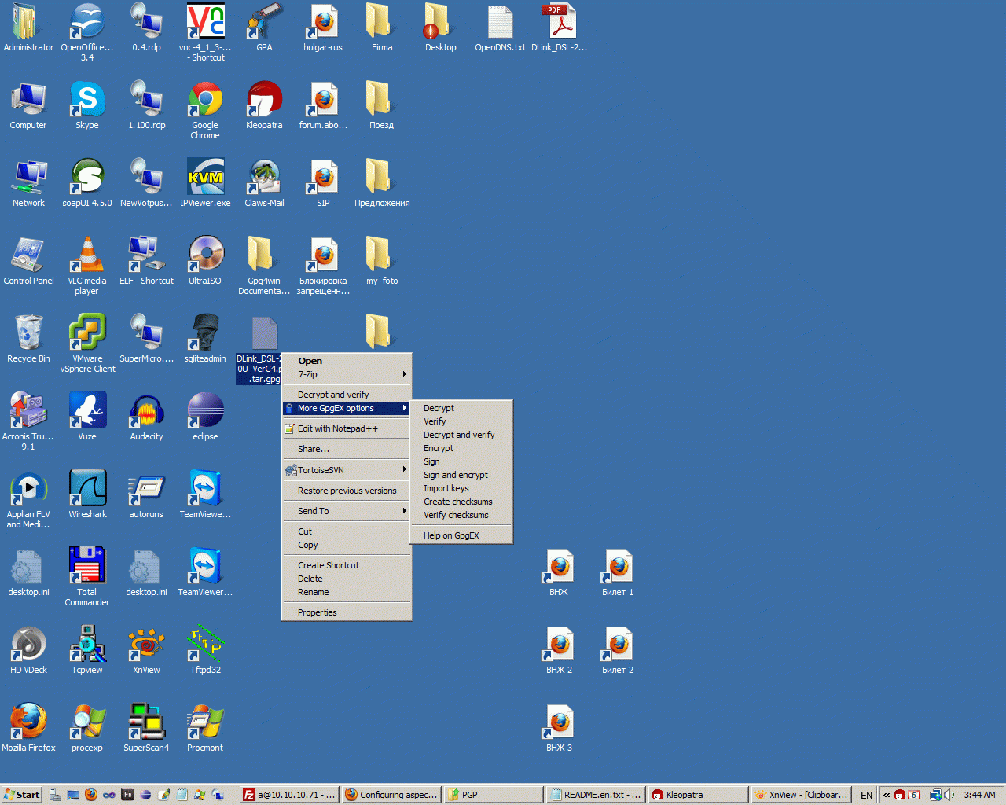Select the Share... menu entry

click(x=347, y=449)
